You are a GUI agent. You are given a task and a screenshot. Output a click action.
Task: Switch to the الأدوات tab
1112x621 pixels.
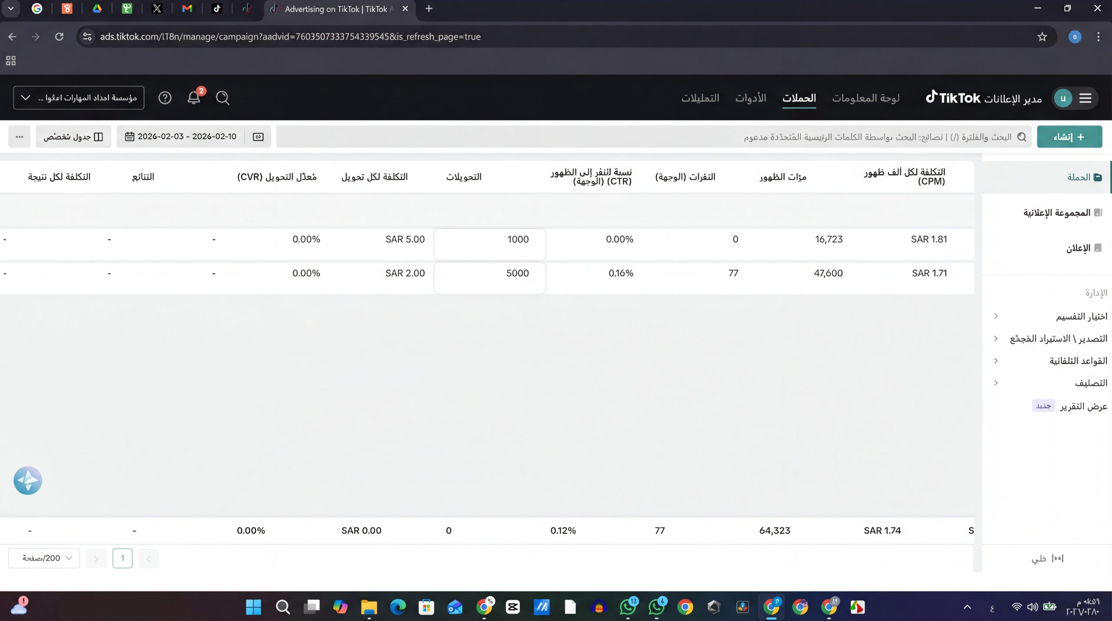[751, 98]
